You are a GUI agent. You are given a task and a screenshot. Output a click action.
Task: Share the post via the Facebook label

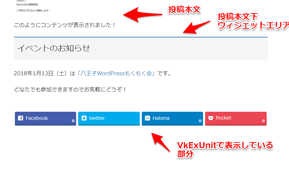pos(37,118)
